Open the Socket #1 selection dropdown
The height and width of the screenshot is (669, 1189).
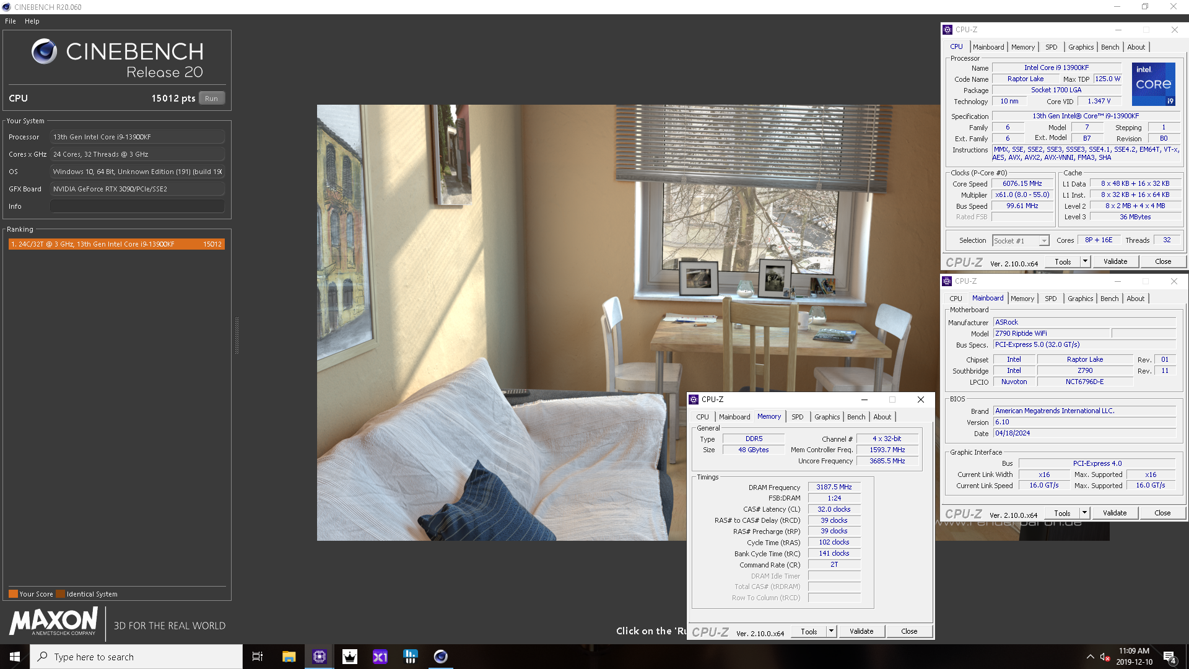point(1021,240)
